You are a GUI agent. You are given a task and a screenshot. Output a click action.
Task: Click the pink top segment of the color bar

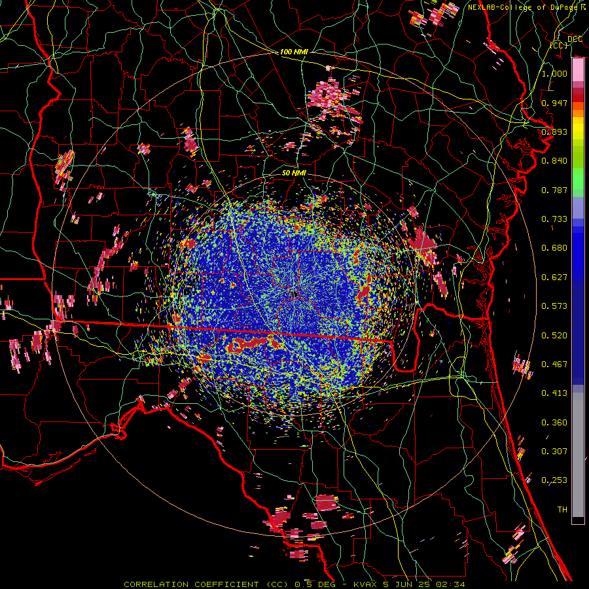click(x=578, y=70)
